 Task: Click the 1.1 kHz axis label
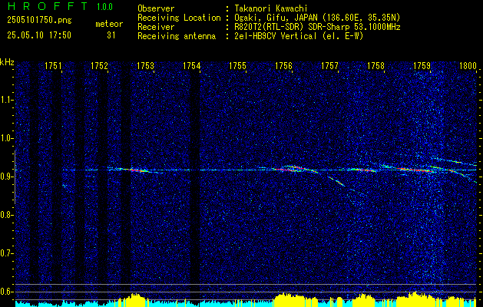point(5,100)
